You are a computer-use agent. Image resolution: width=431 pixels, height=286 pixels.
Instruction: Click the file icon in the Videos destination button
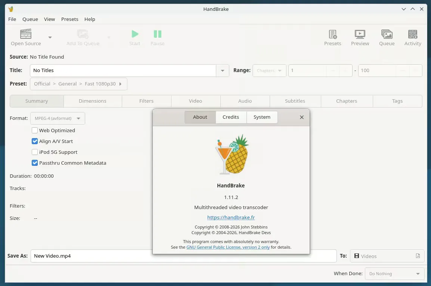(418, 256)
